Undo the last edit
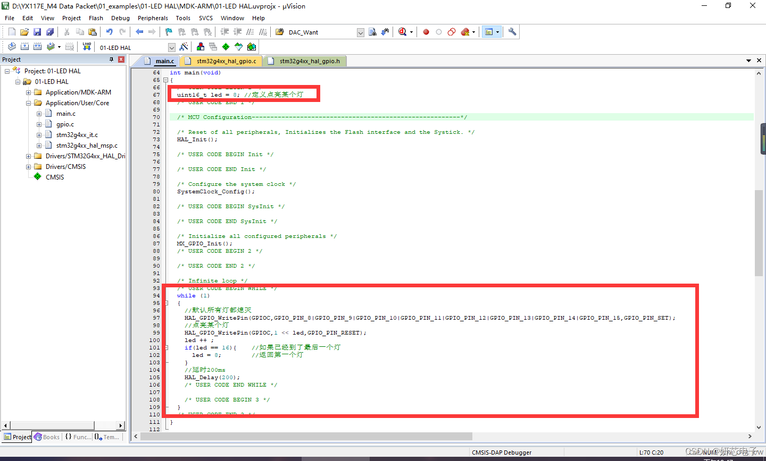This screenshot has width=766, height=461. pyautogui.click(x=110, y=32)
